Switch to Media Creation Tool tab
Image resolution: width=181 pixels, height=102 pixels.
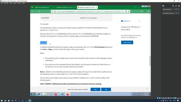66,7
